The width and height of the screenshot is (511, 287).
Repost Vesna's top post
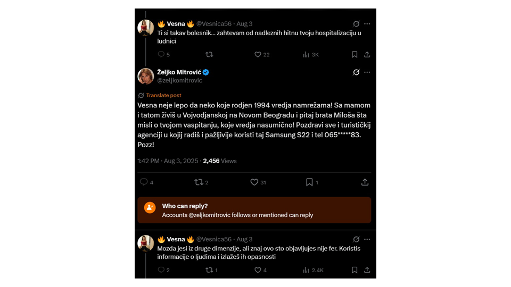pyautogui.click(x=209, y=54)
